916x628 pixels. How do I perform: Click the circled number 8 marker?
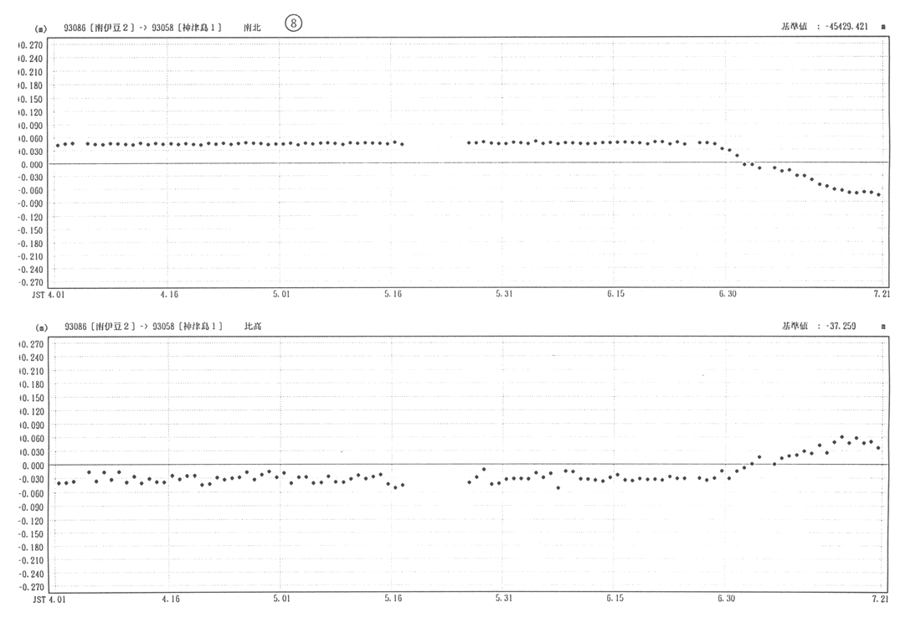click(293, 23)
